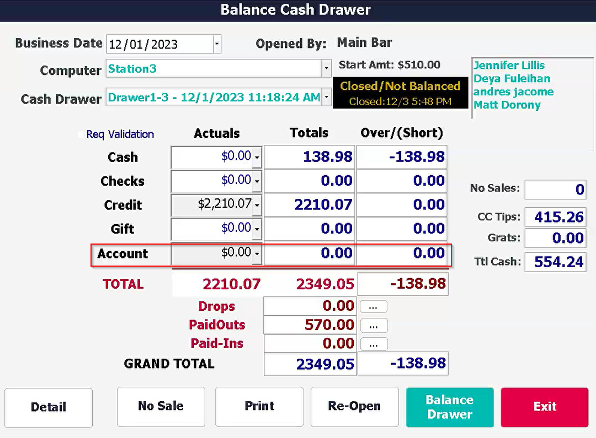Exit the Balance Cash Drawer screen

point(545,407)
